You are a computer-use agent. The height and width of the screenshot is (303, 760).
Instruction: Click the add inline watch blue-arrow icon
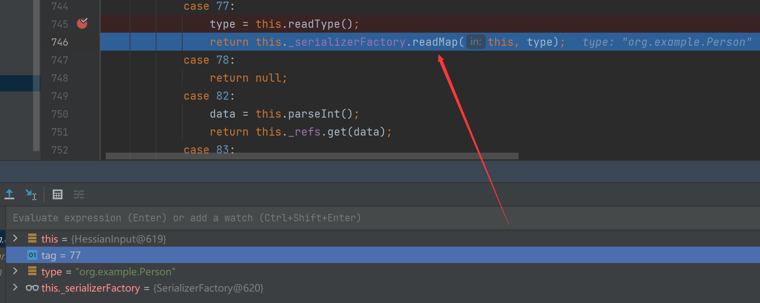[31, 195]
